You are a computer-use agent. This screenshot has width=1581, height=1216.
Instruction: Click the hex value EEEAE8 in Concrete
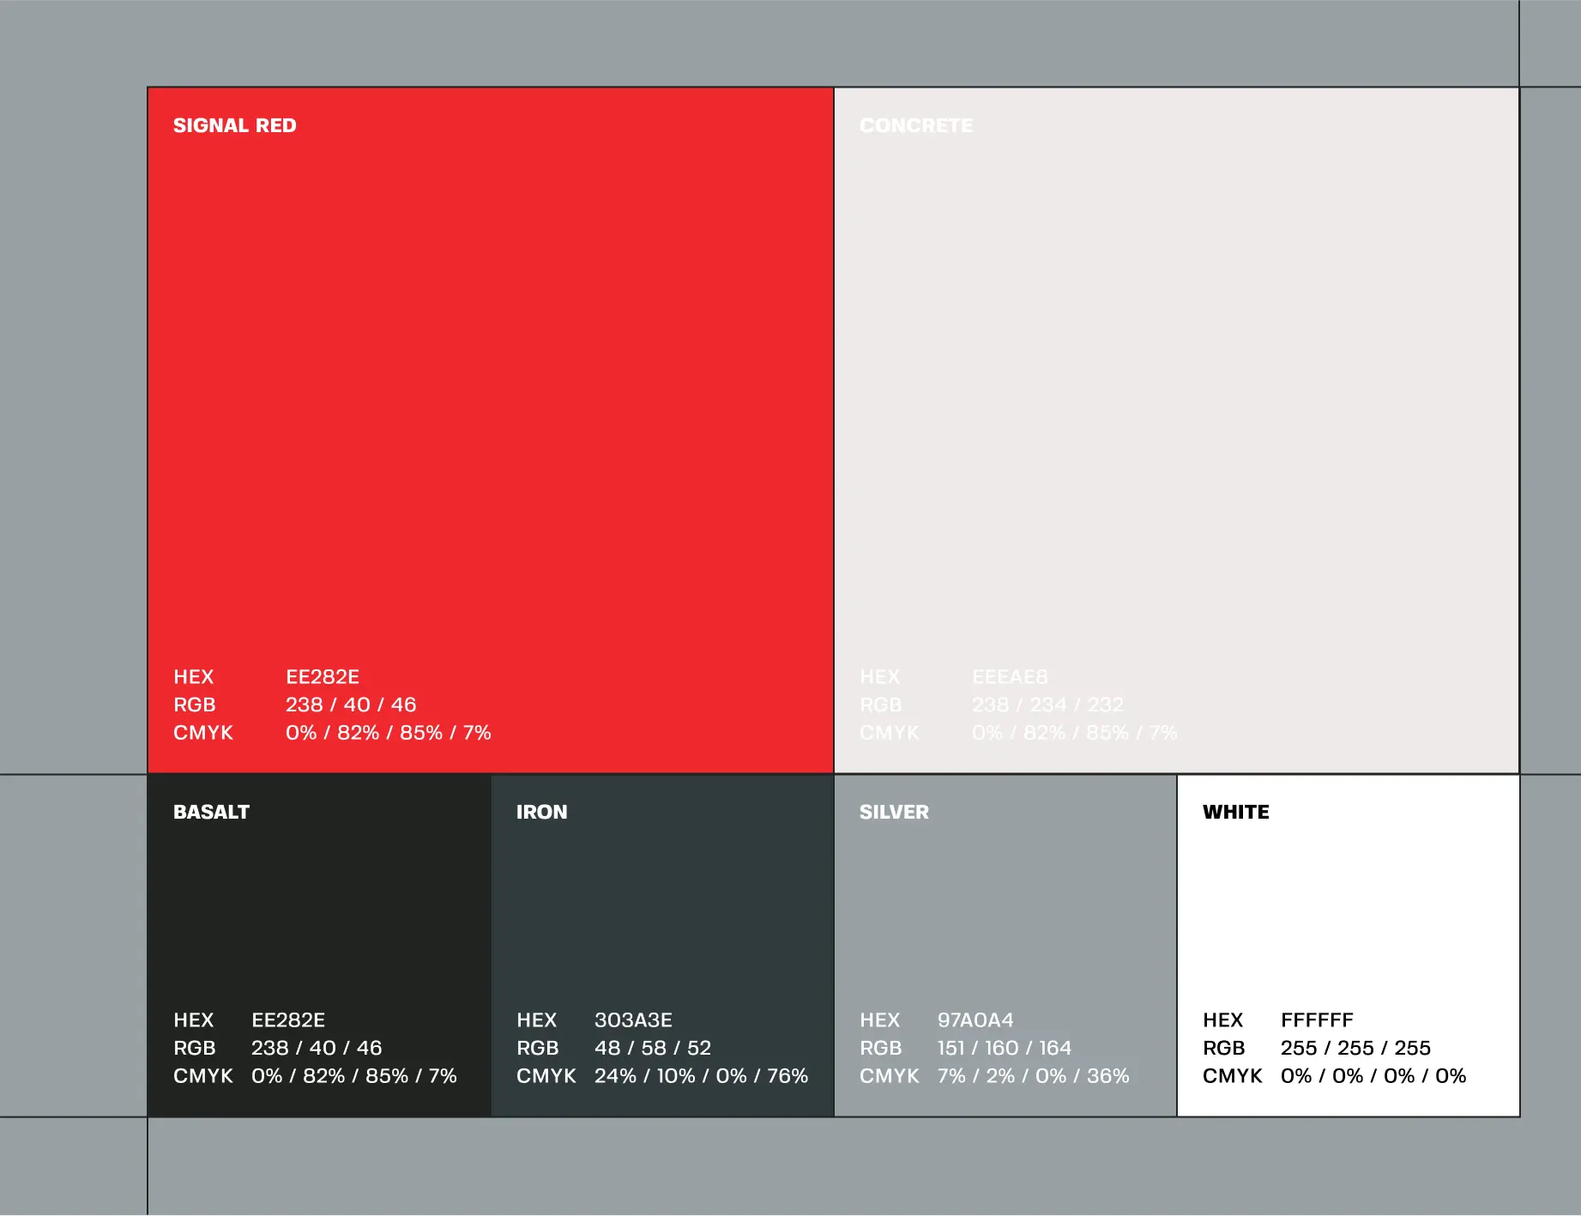tap(1010, 677)
